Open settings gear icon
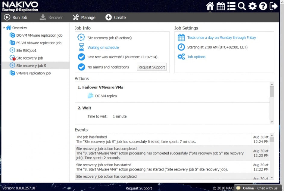This screenshot has width=284, height=191. (x=252, y=6)
